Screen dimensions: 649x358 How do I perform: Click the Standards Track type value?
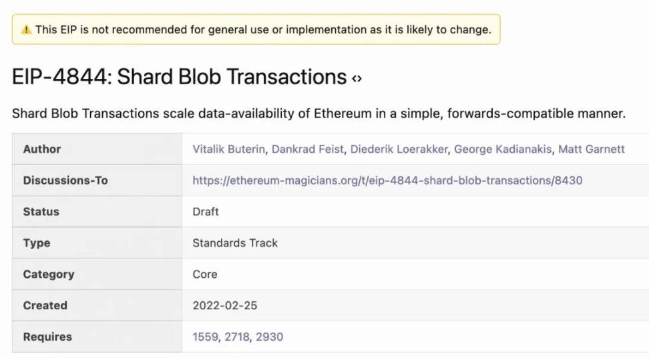pos(235,243)
